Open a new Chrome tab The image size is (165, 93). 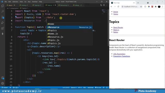pos(138,3)
